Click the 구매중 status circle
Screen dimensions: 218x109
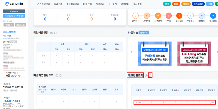tap(169, 16)
